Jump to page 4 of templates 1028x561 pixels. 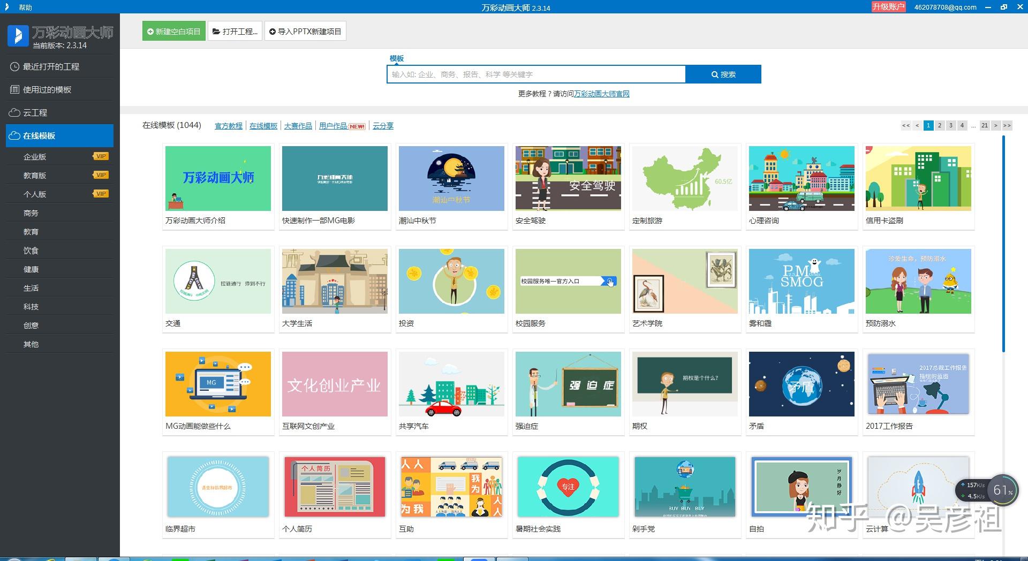pyautogui.click(x=962, y=125)
